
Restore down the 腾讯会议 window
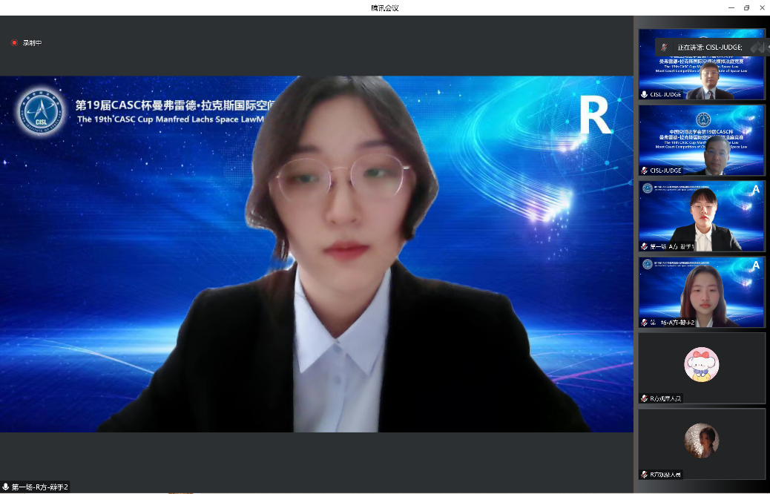[746, 7]
